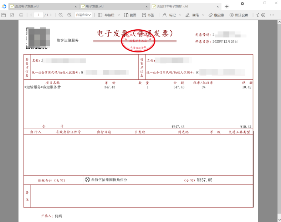Click the quantity value 1
Viewport: 281px width, 222px height.
pos(148,87)
